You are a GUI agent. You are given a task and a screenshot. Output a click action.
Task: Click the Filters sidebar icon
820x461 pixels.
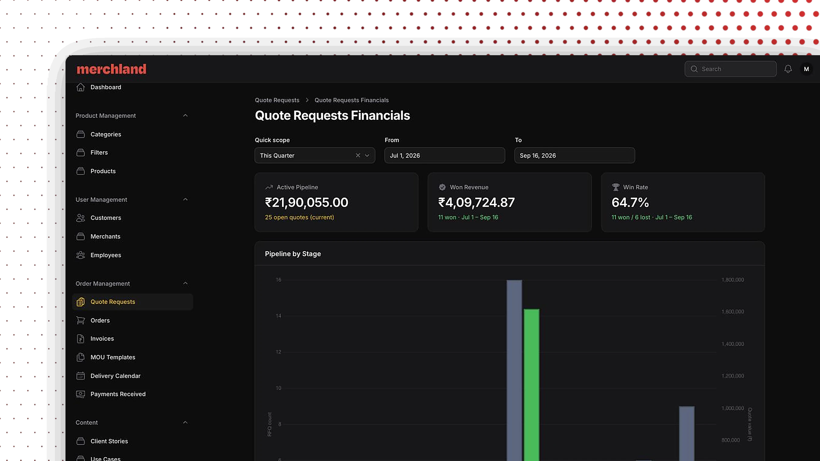81,153
